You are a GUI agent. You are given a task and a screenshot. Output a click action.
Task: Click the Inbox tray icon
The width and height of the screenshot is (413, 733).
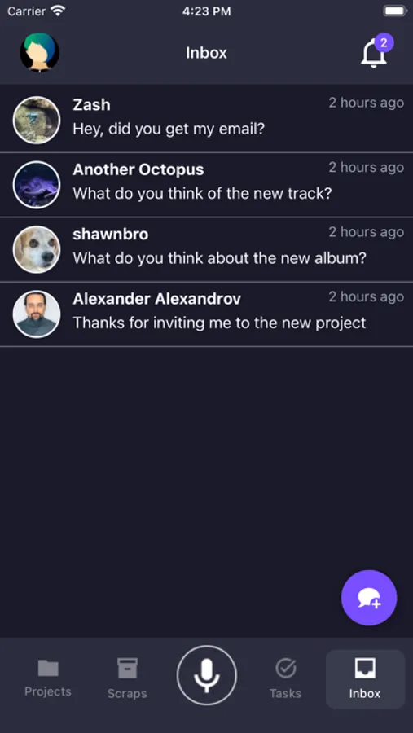(365, 668)
